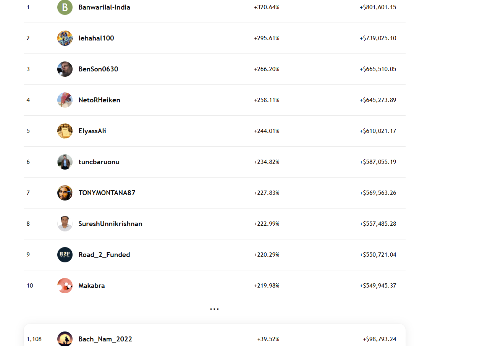
Task: Click SureshUnnikrishnan's profile photo
Action: coord(65,224)
